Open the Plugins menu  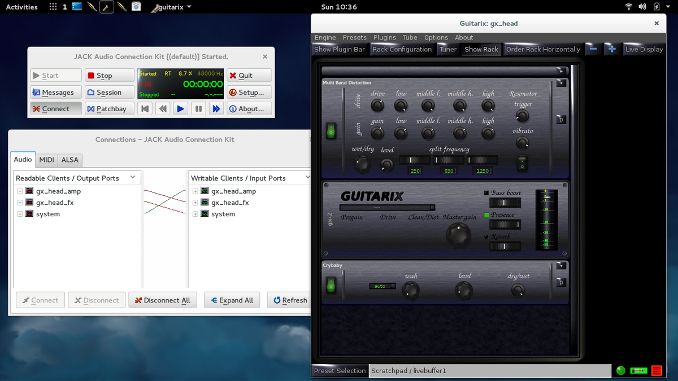(385, 37)
